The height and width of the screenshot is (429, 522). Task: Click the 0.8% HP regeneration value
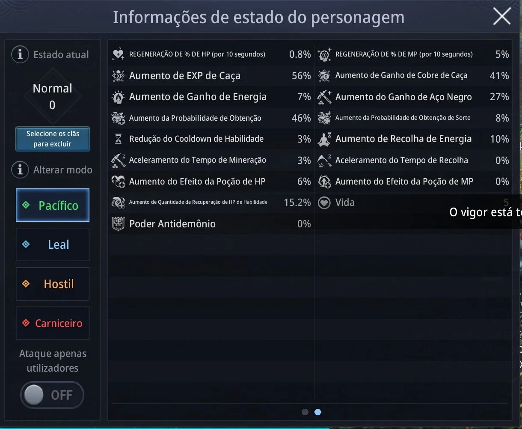tap(300, 54)
